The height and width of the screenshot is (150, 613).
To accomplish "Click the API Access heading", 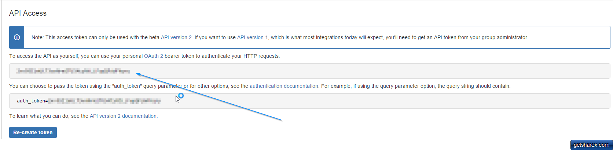I will pyautogui.click(x=28, y=13).
